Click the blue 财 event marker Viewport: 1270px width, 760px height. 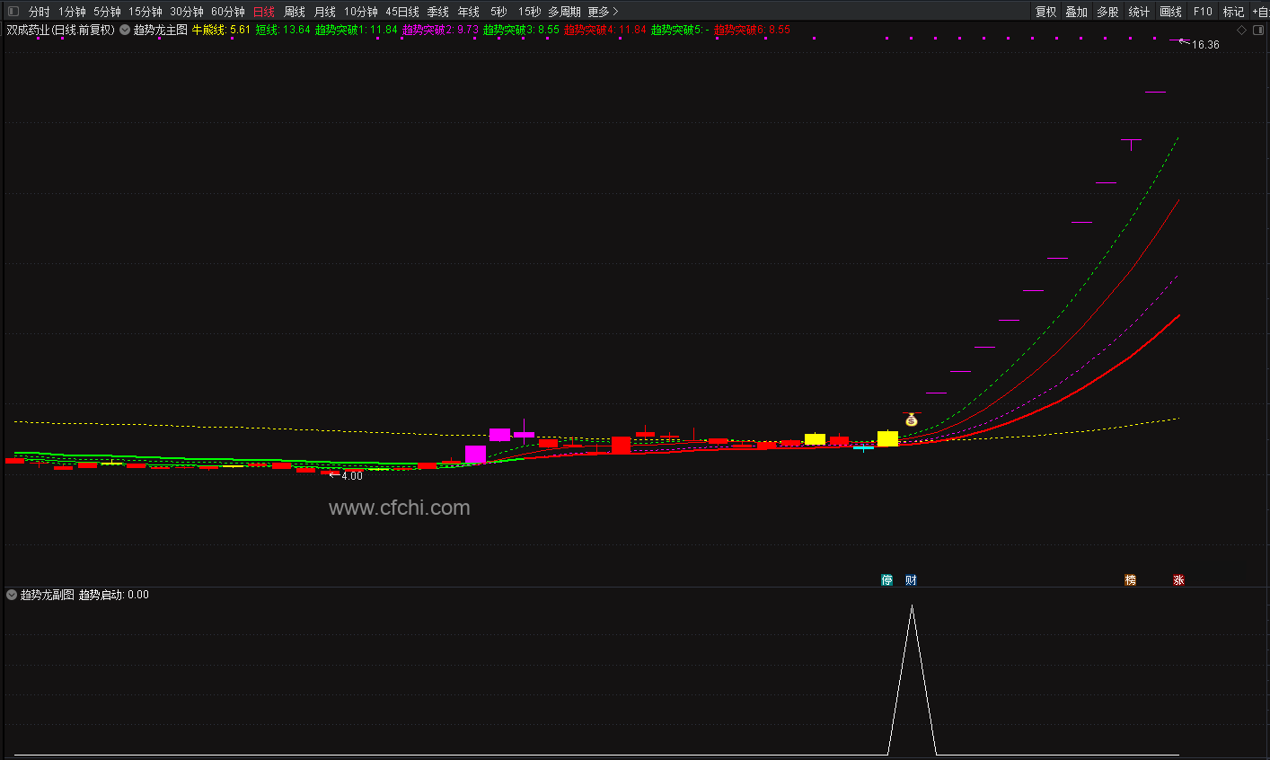coord(911,580)
